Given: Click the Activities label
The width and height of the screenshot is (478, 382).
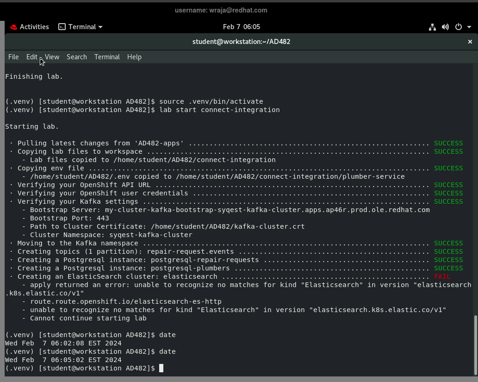Looking at the screenshot, I should (x=34, y=27).
